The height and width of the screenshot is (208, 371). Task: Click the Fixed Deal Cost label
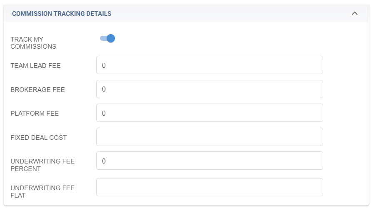coord(39,137)
